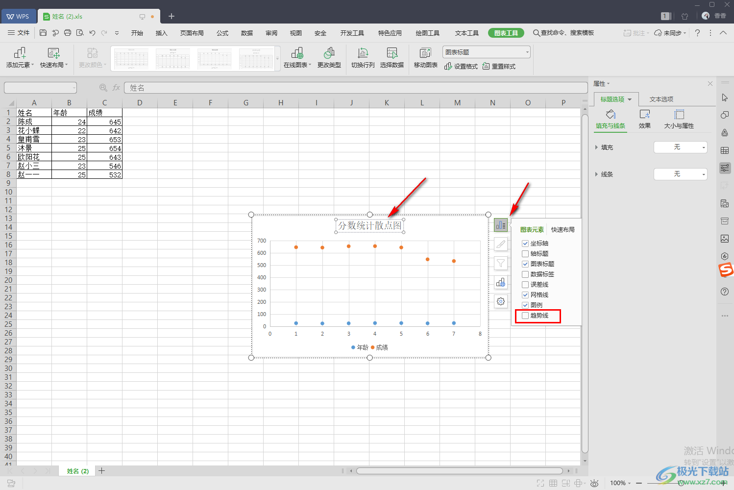Viewport: 734px width, 490px height.
Task: Click Move Chart (移动图表)
Action: (x=425, y=58)
